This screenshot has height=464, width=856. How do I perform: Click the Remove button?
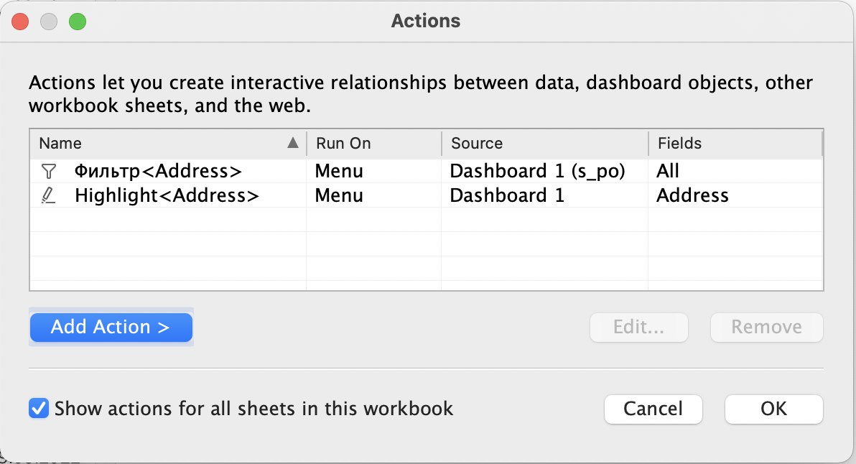[766, 327]
